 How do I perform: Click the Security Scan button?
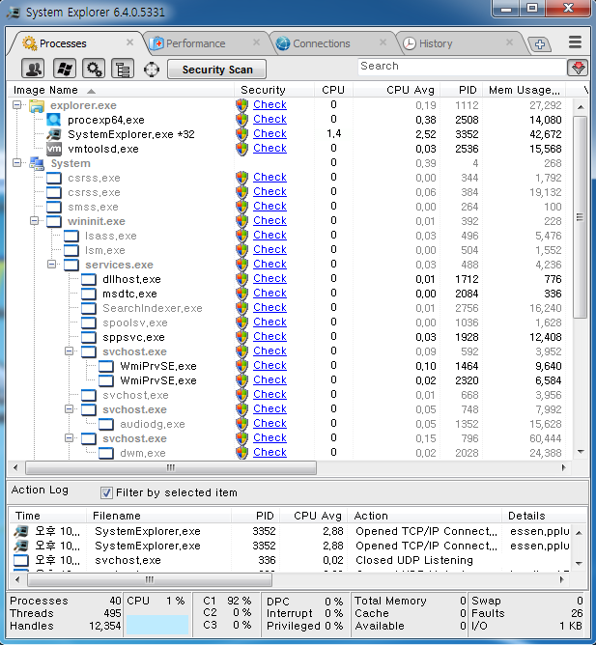[x=217, y=70]
